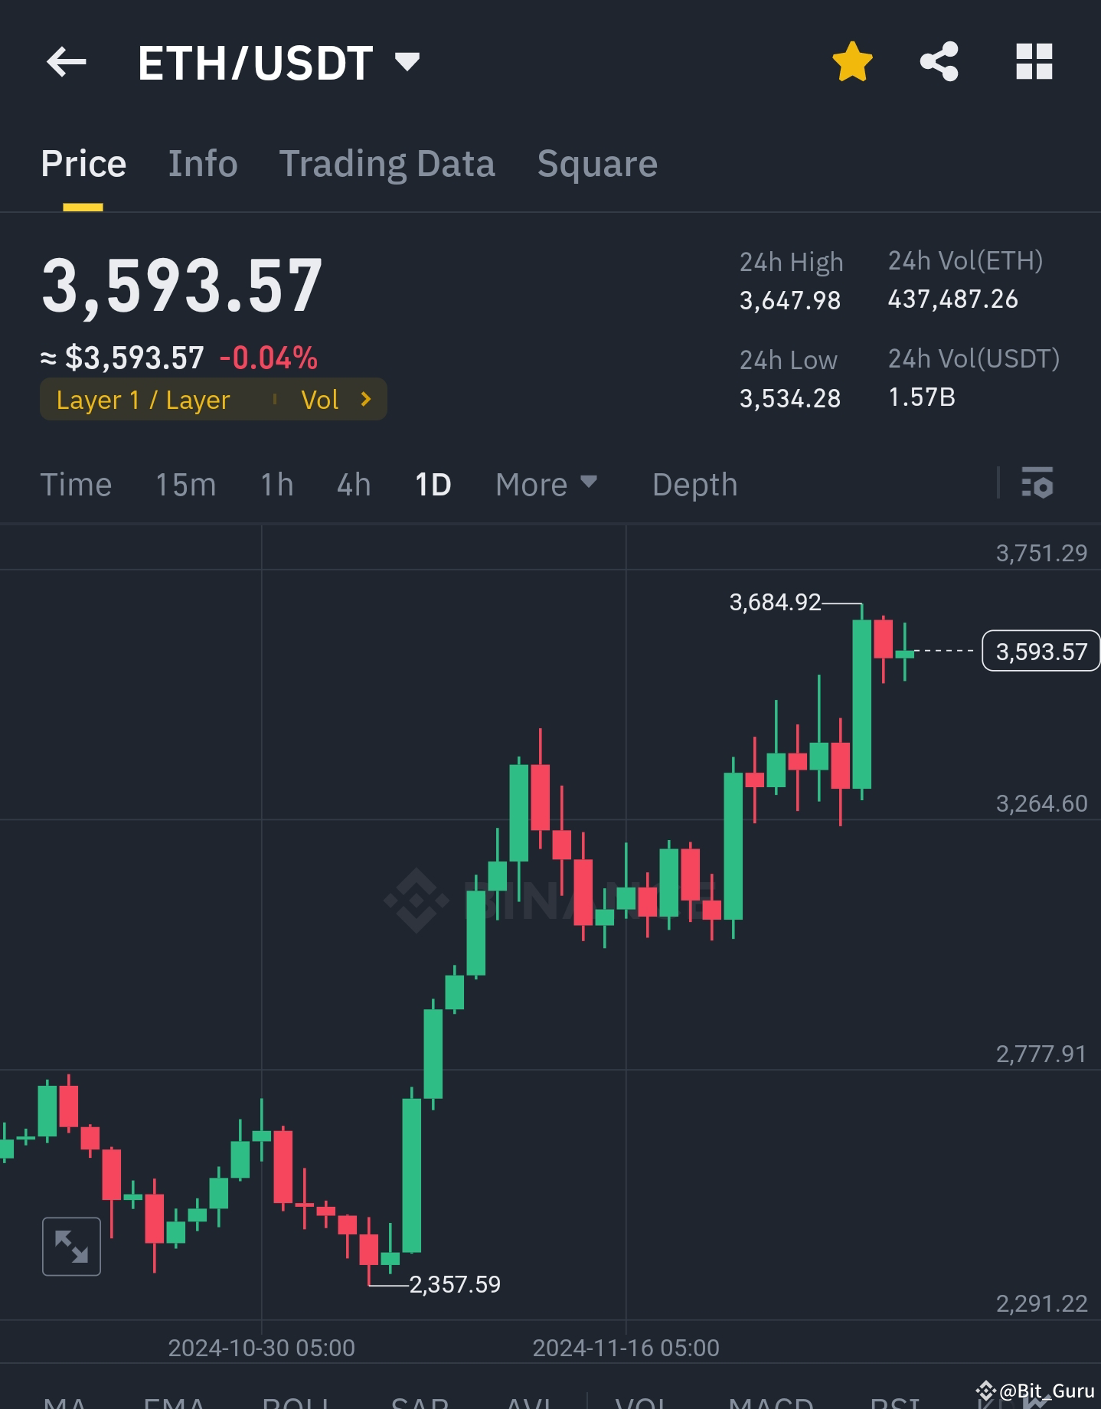The image size is (1101, 1409).
Task: Open the ETH/USDT pair selector dropdown
Action: 407,63
